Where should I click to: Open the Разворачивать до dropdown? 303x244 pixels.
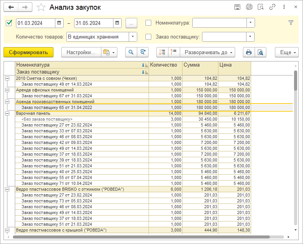pos(208,52)
